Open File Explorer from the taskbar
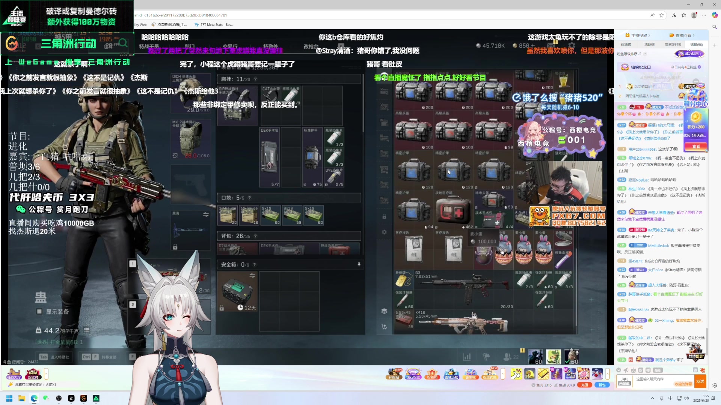Image resolution: width=721 pixels, height=405 pixels. coord(22,398)
